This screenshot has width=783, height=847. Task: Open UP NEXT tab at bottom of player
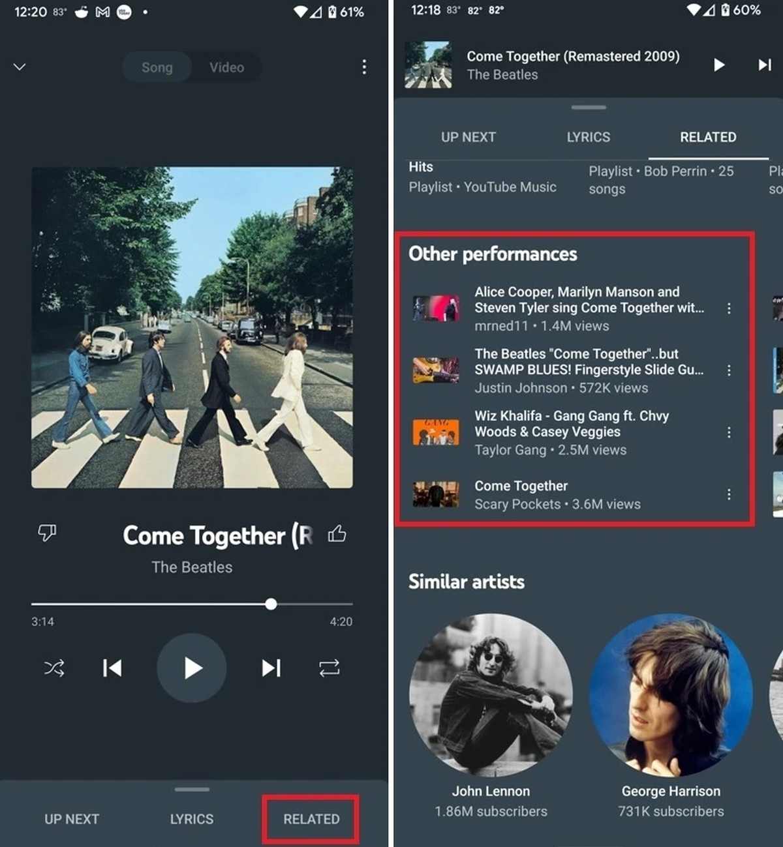click(x=72, y=819)
